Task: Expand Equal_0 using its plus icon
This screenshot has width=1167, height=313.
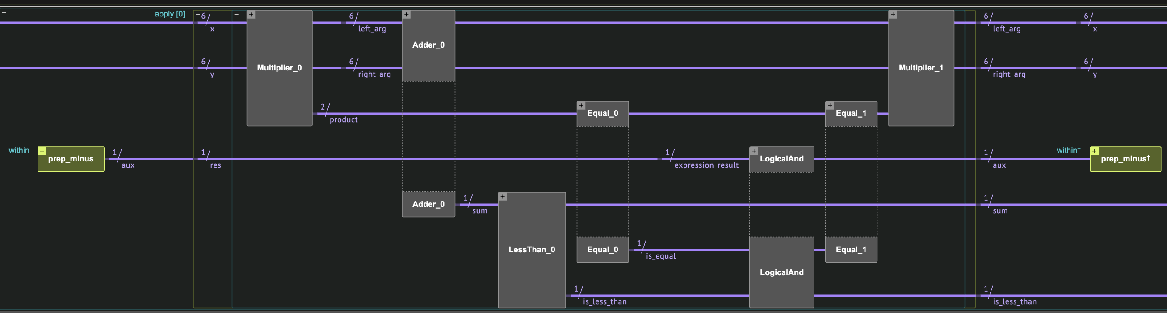Action: pos(581,106)
